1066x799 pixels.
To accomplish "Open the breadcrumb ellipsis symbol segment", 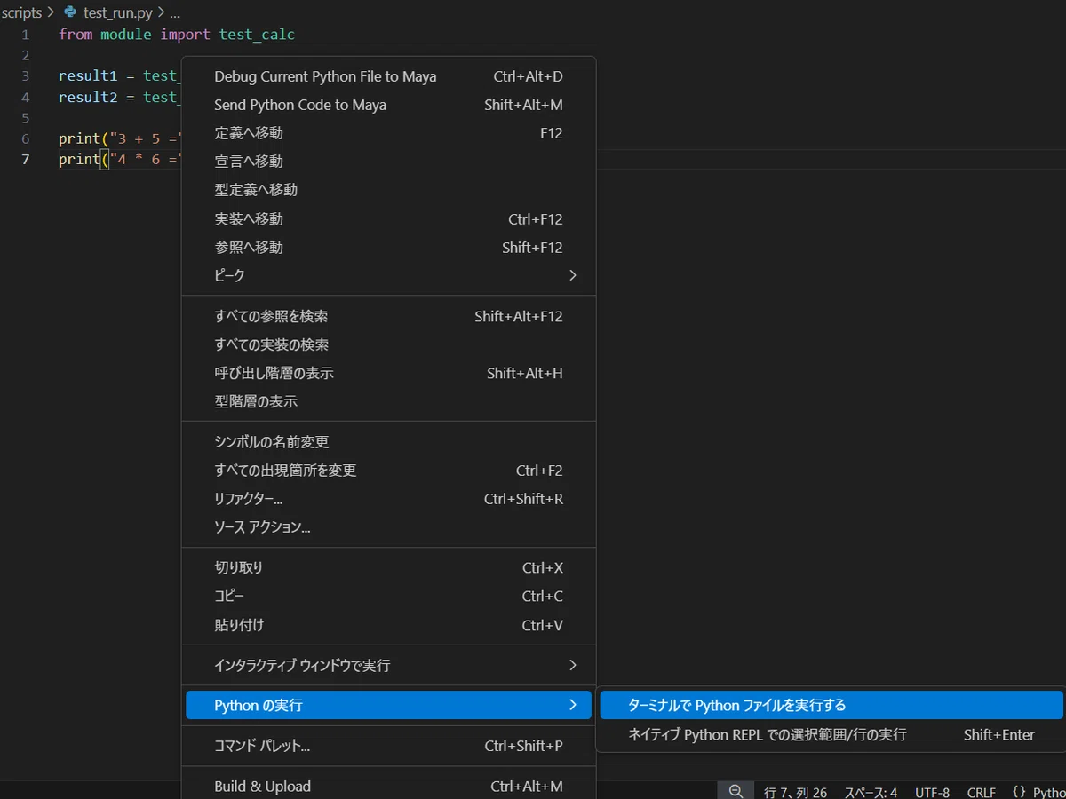I will pyautogui.click(x=175, y=13).
